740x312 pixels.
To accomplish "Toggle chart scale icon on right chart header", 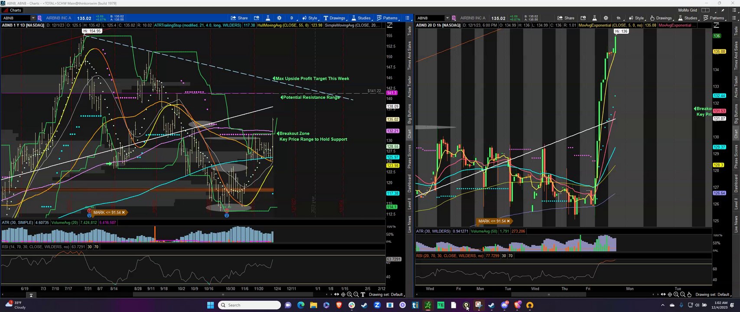I will [x=716, y=25].
